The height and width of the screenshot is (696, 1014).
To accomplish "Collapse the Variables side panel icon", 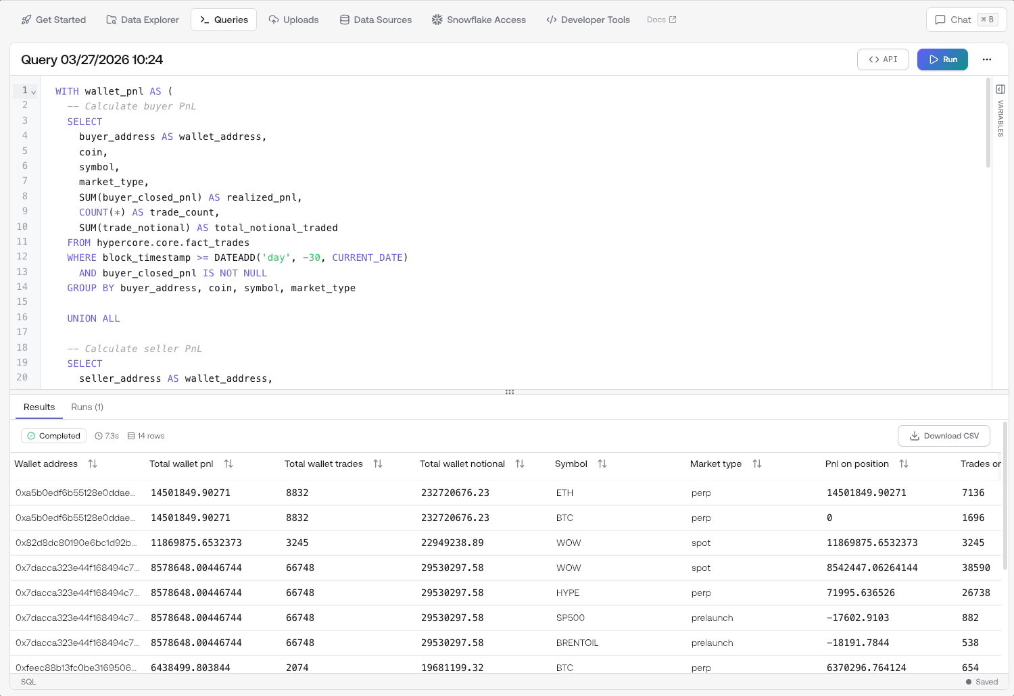I will [1000, 89].
